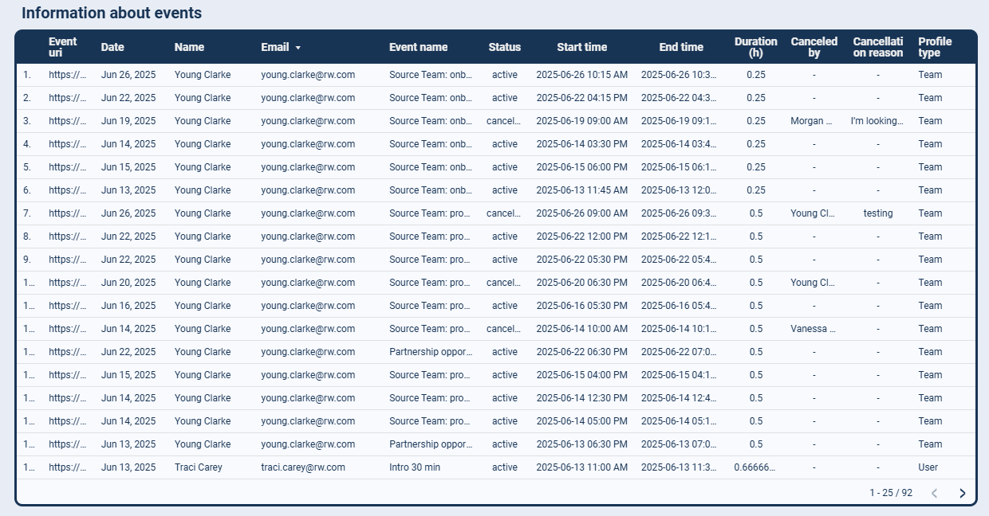
Task: Sort by Start time column header
Action: tap(581, 47)
